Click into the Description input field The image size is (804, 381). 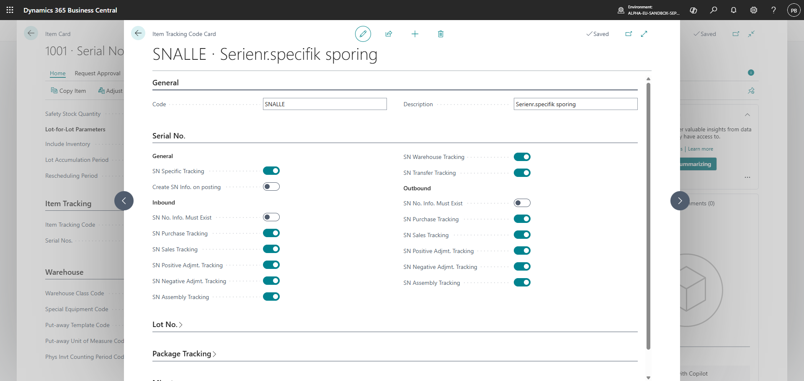[x=575, y=104]
